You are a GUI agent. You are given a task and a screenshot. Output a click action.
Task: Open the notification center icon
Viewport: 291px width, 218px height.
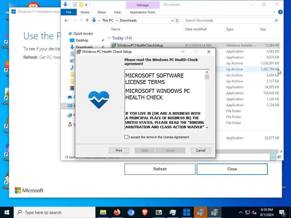[x=282, y=213]
